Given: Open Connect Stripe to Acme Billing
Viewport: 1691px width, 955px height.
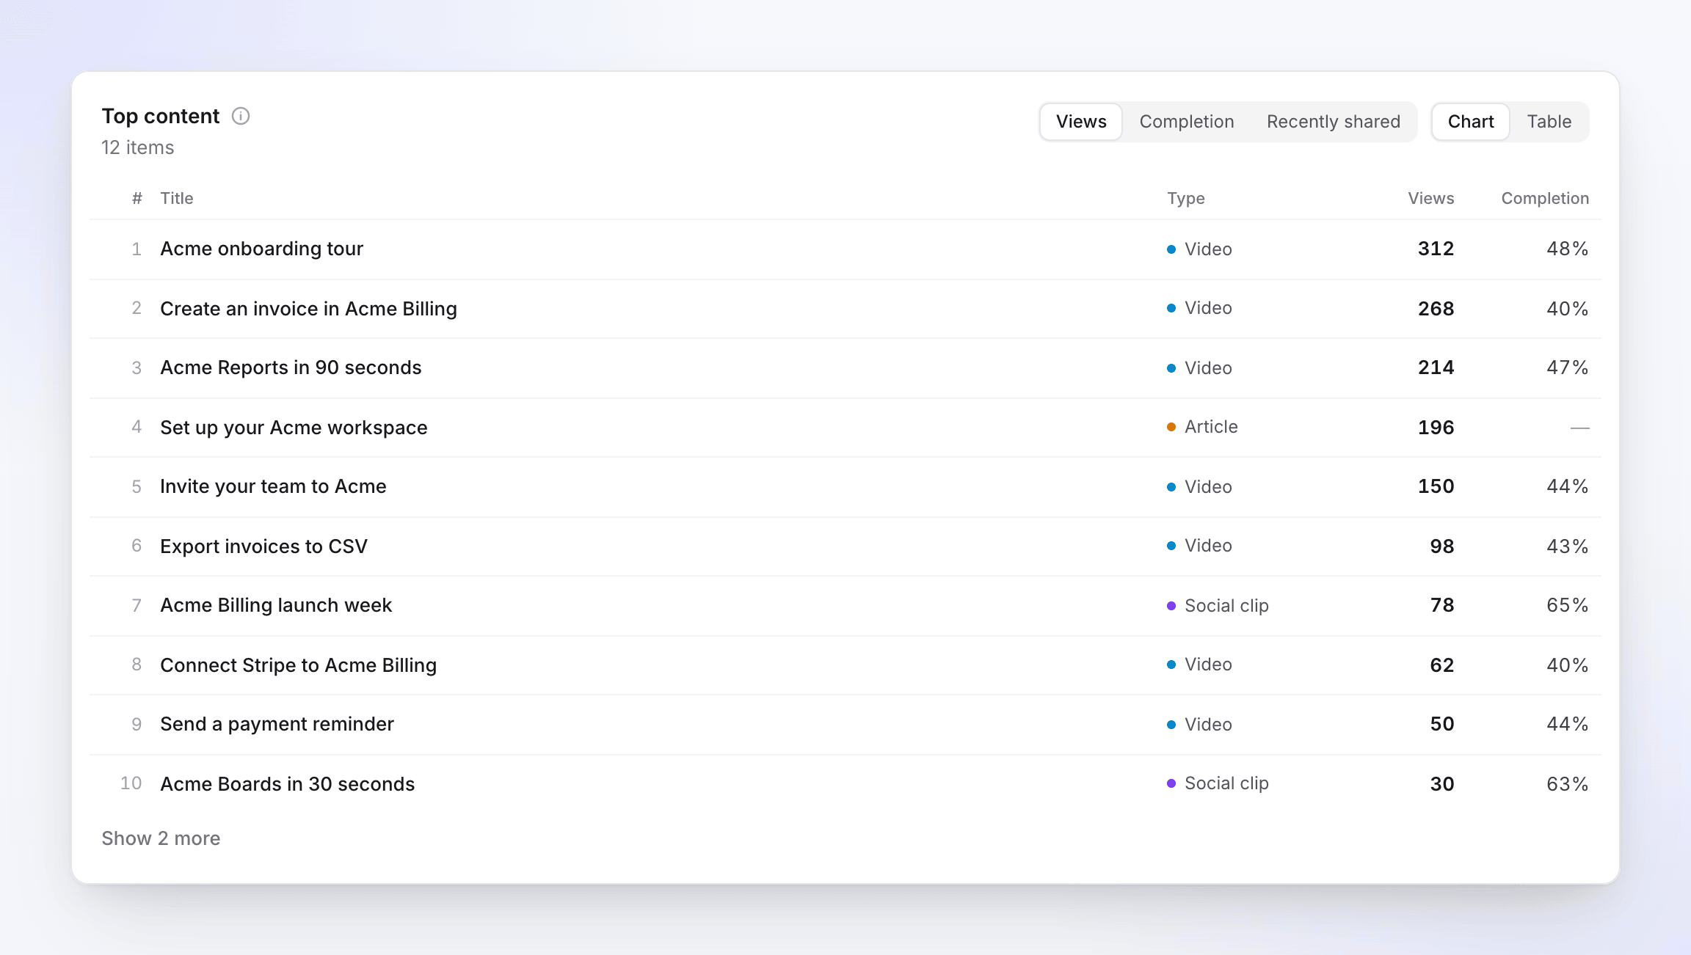Looking at the screenshot, I should pyautogui.click(x=298, y=665).
